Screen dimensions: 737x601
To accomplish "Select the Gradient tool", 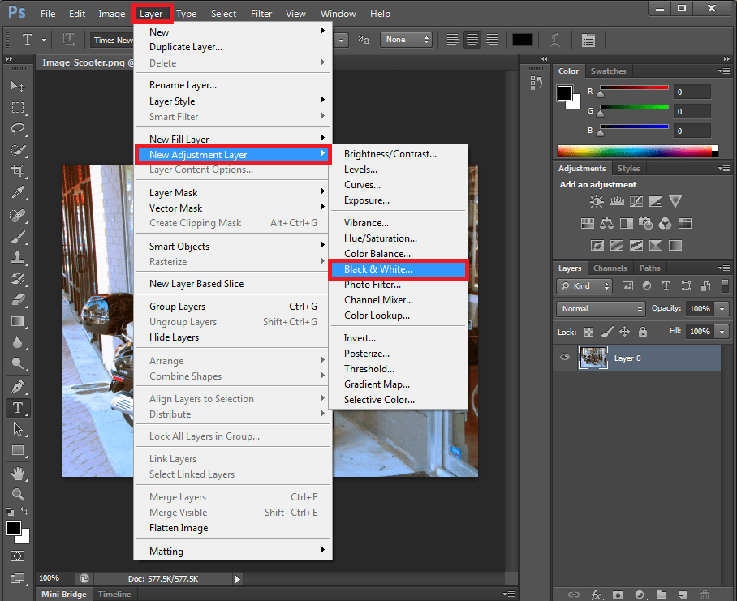I will [x=18, y=321].
